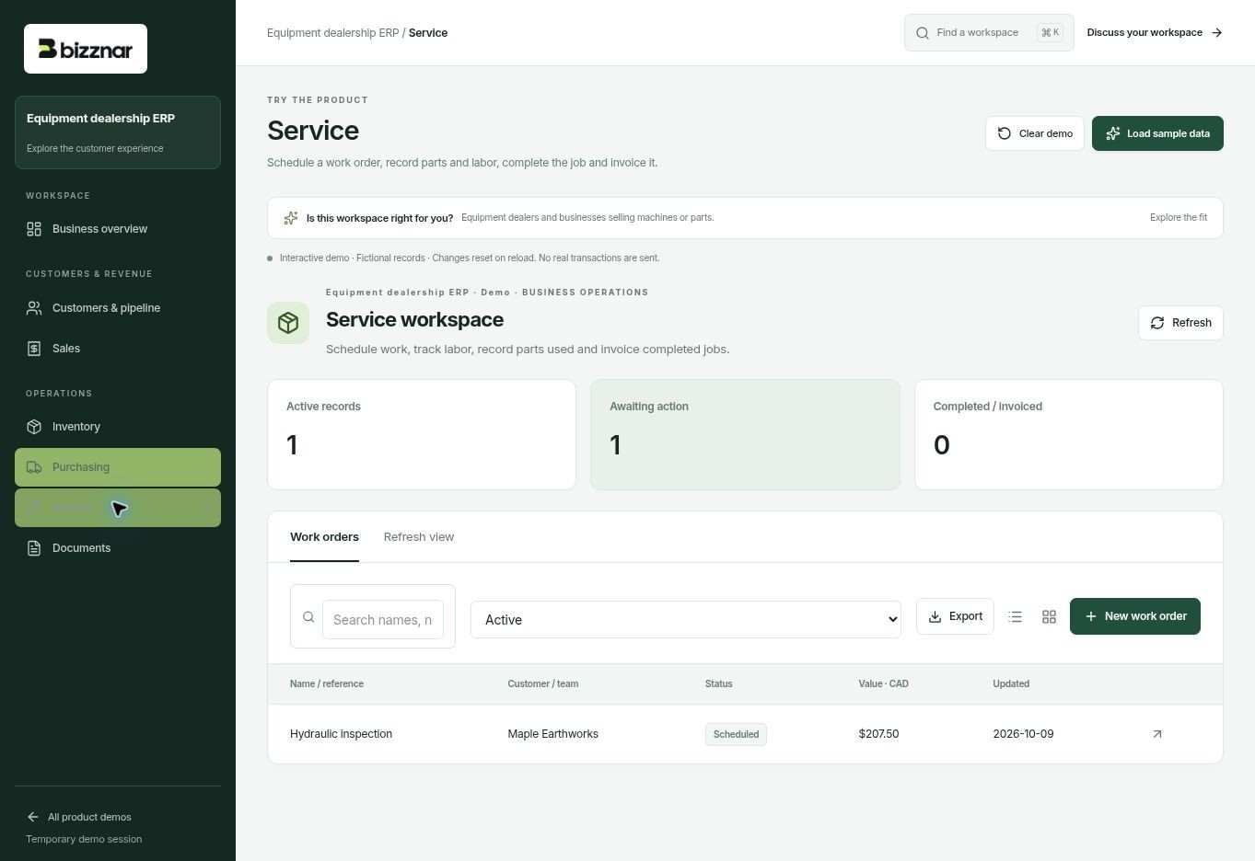Click the arrow icon after Discuss your workspace
Screen dimensions: 1255x861
(1217, 33)
